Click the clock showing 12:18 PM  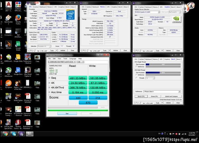point(192,133)
